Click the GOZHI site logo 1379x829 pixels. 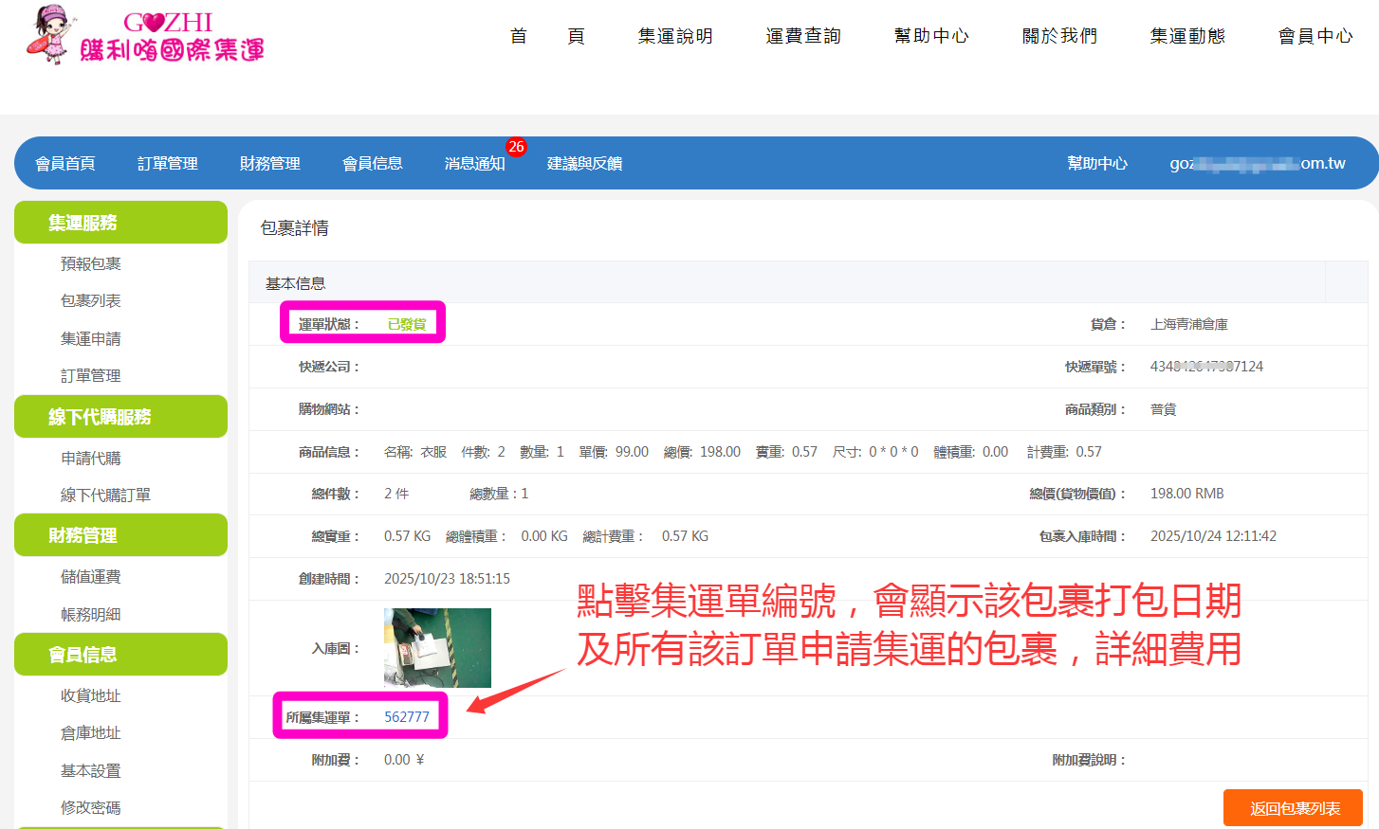[147, 36]
